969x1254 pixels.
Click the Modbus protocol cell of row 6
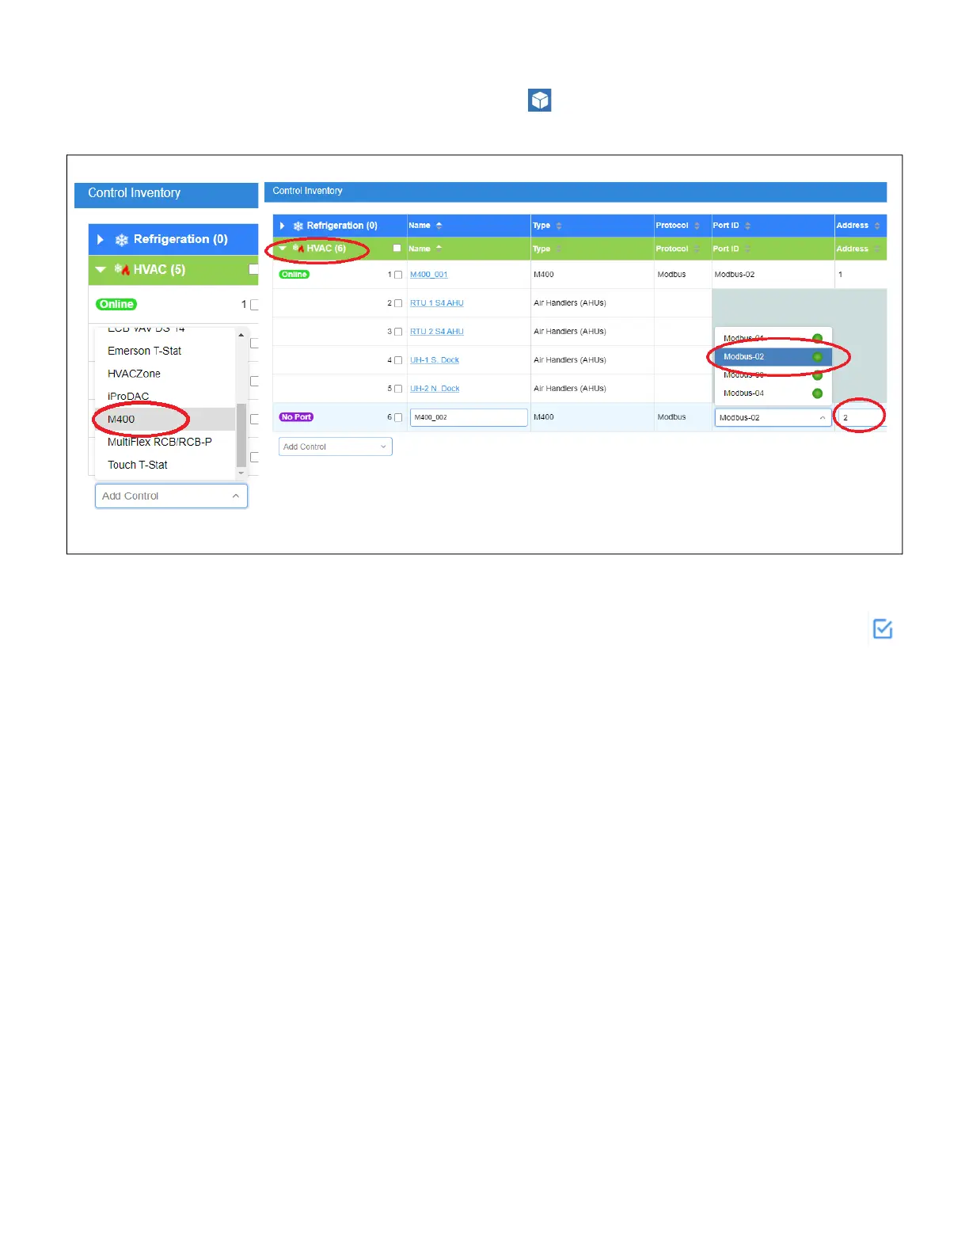click(682, 417)
